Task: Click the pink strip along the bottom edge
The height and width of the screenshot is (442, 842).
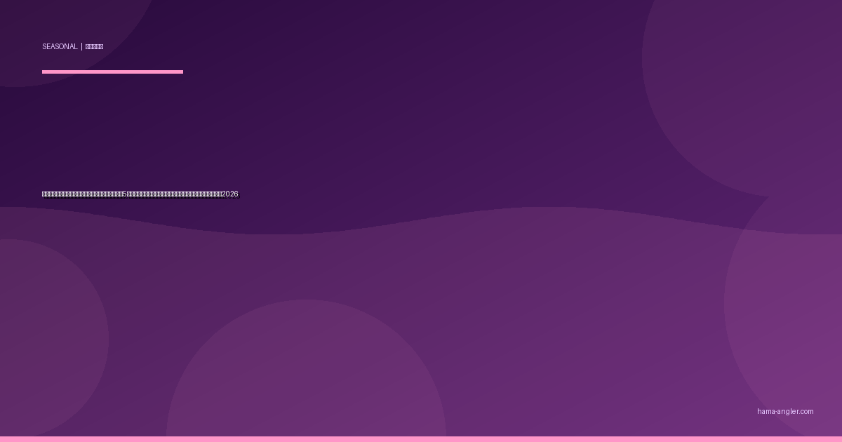Action: 421,439
